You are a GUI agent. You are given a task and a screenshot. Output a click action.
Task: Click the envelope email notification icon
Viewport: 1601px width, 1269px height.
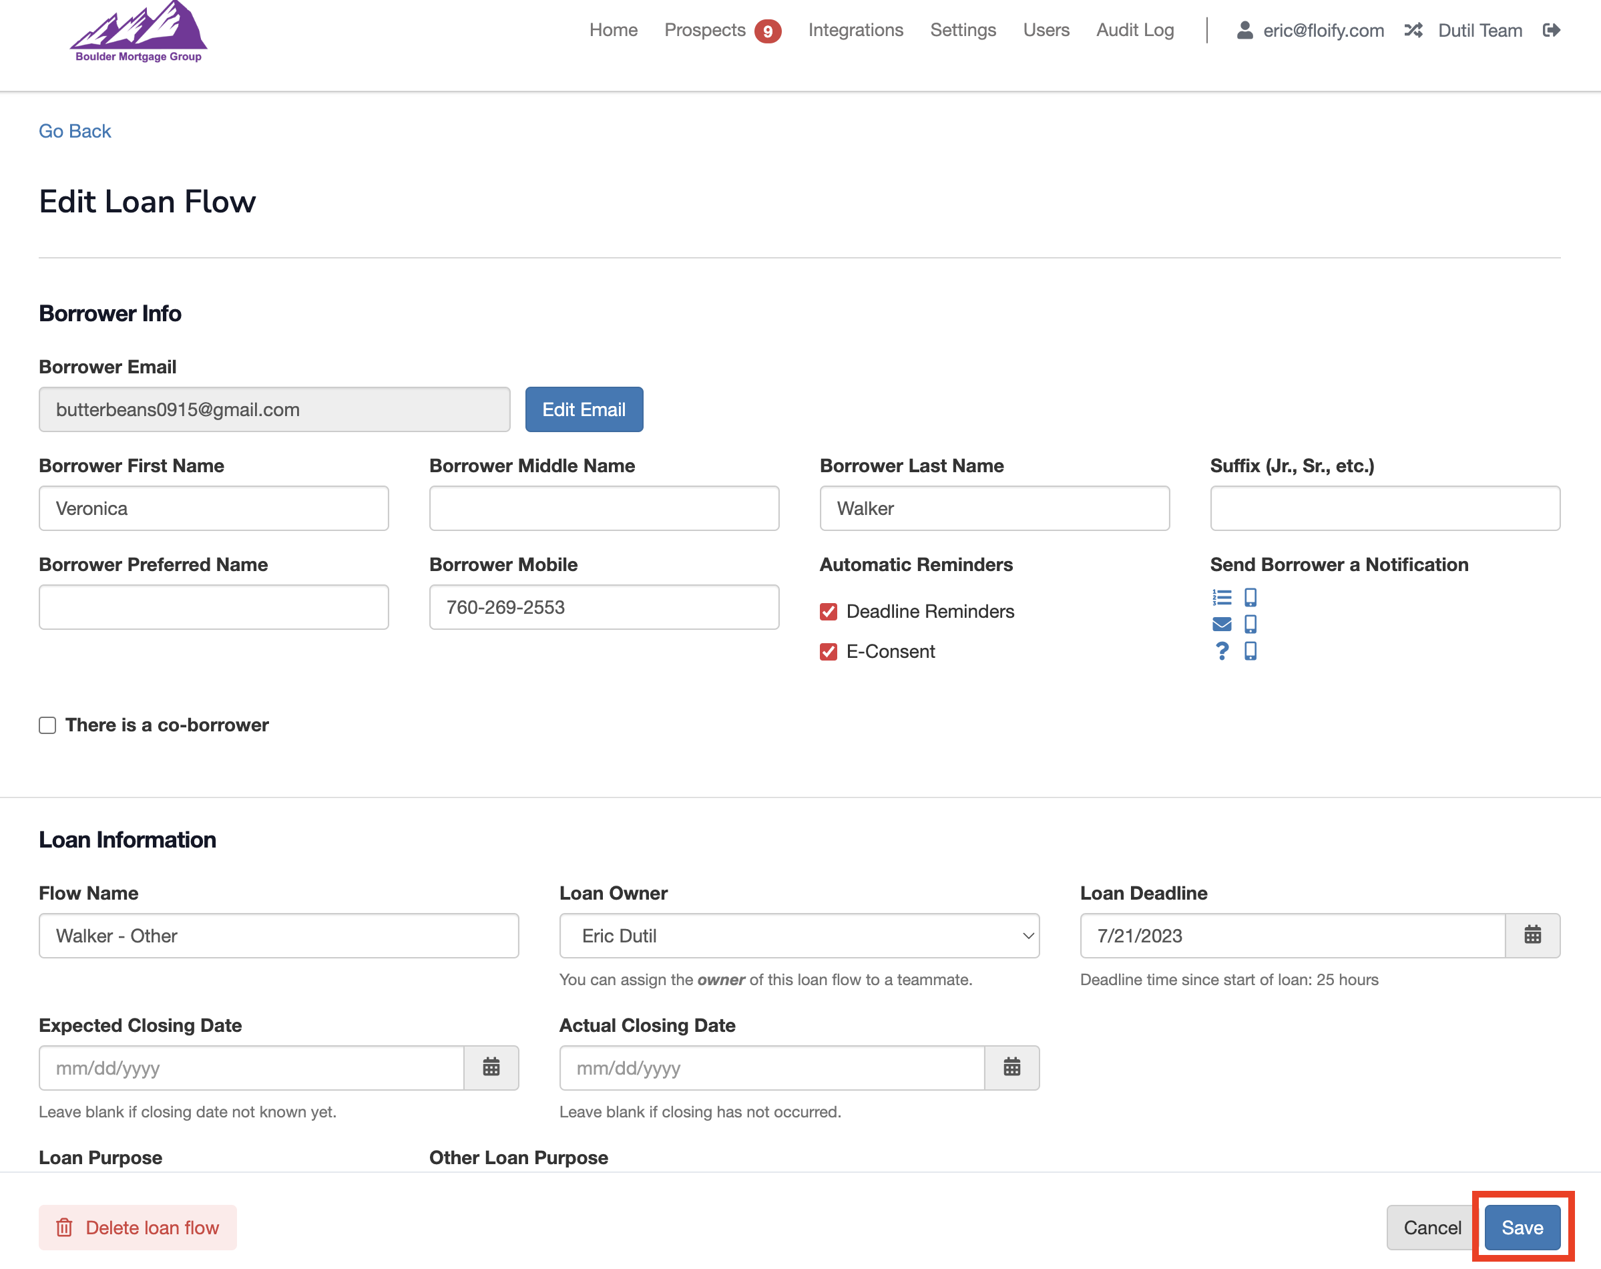pos(1222,624)
